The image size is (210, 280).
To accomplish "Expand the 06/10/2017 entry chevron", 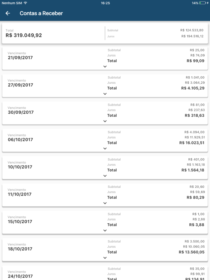I will click(105, 149).
